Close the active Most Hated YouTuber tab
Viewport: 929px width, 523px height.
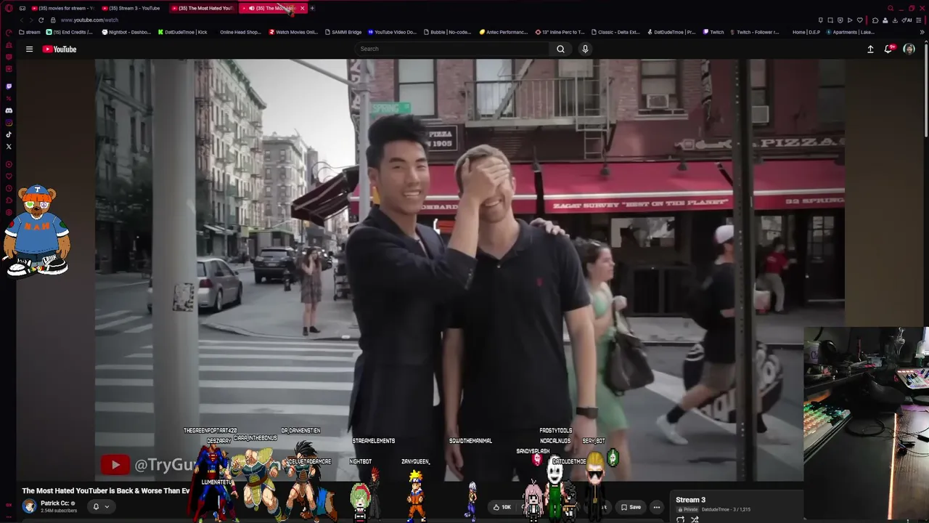click(302, 8)
